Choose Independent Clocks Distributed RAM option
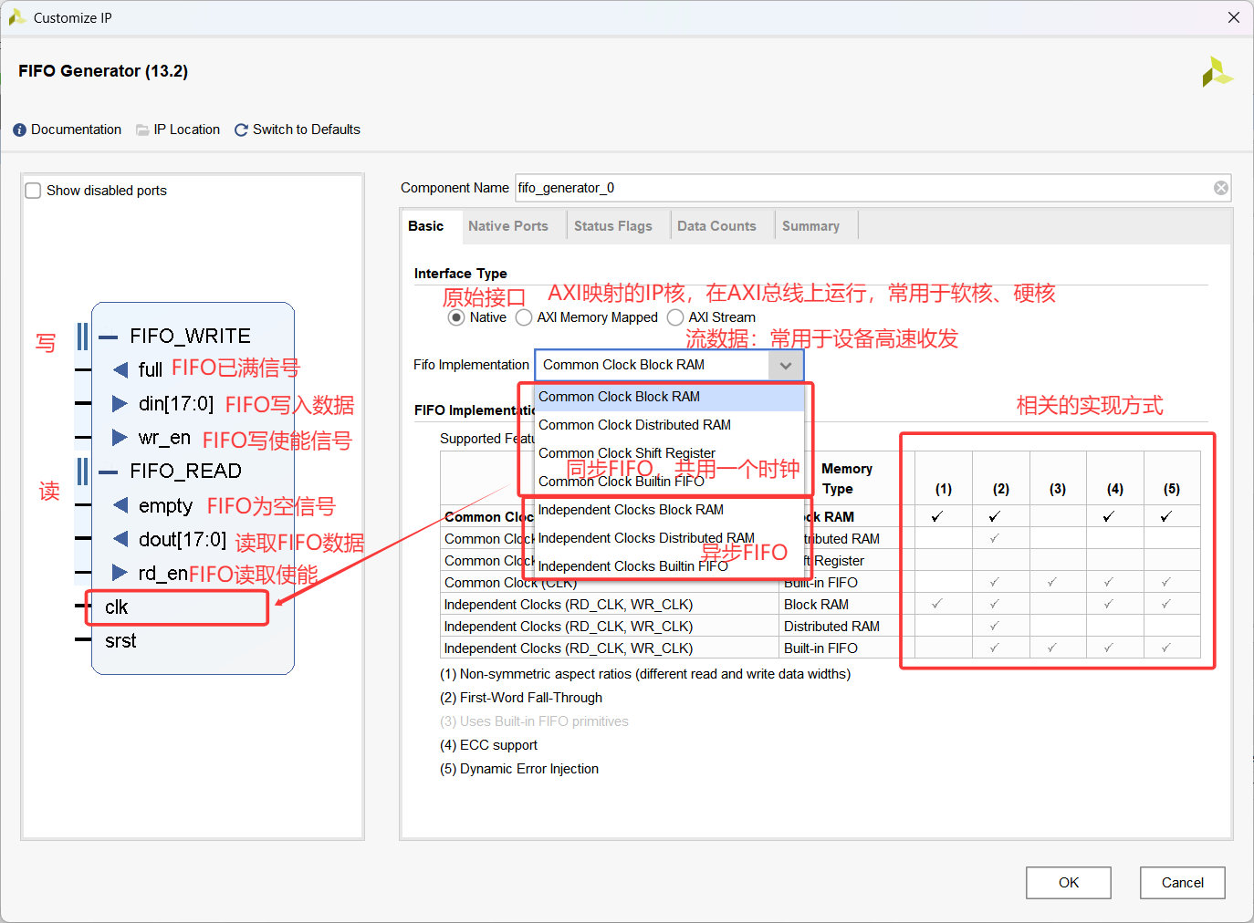The width and height of the screenshot is (1254, 923). coord(669,538)
